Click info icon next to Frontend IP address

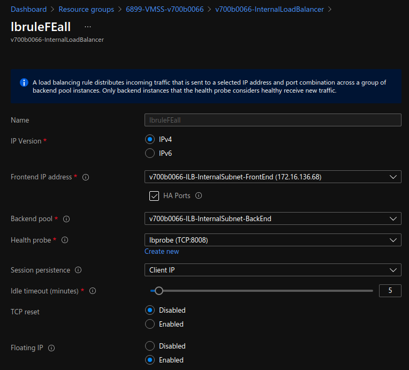pos(86,177)
